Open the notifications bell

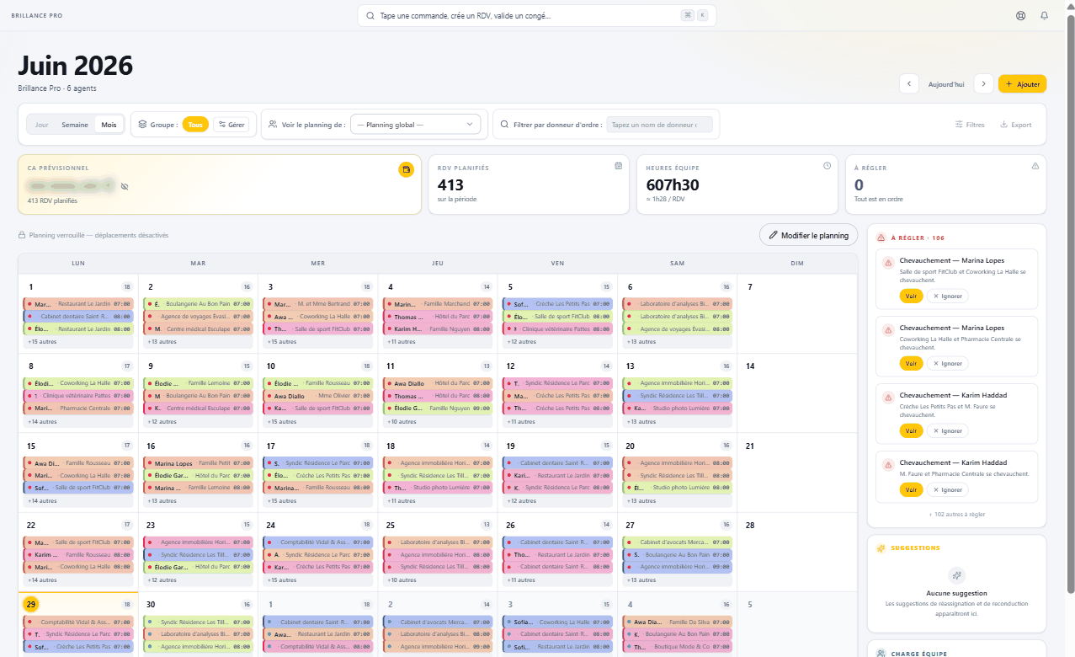pyautogui.click(x=1045, y=15)
